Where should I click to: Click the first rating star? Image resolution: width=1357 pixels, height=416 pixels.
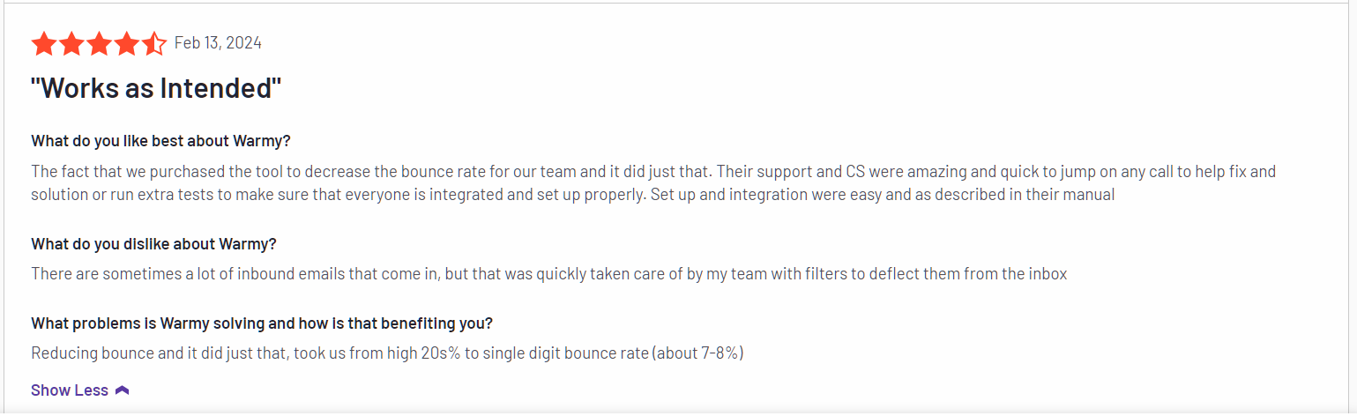coord(43,43)
